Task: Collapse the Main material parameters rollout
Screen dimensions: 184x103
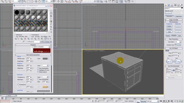Action: [x=33, y=55]
